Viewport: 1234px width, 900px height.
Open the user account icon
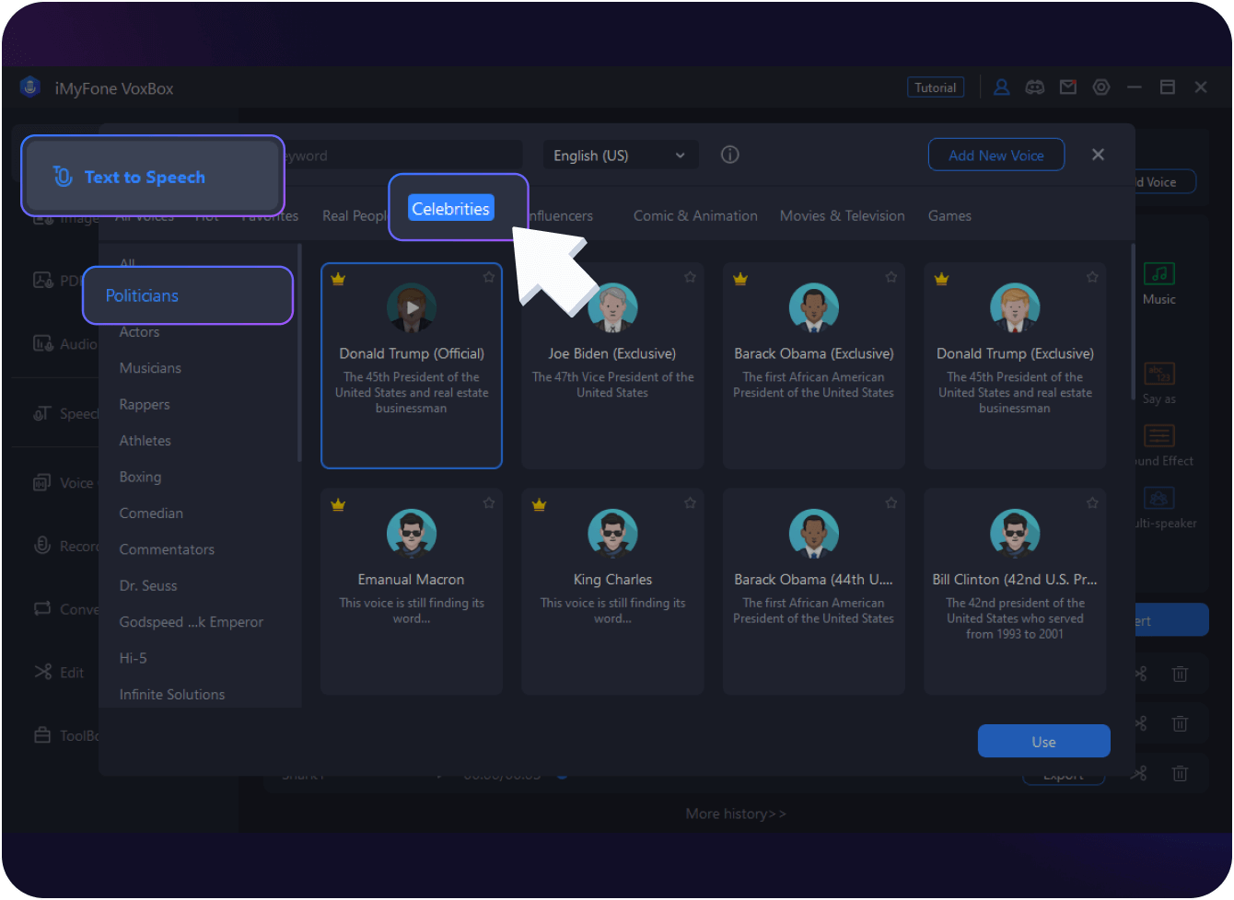(x=1002, y=87)
